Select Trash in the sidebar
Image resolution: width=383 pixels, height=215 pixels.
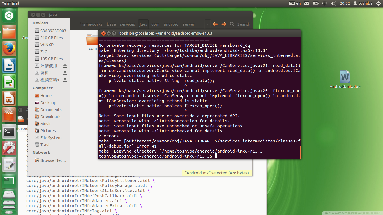coord(45,145)
